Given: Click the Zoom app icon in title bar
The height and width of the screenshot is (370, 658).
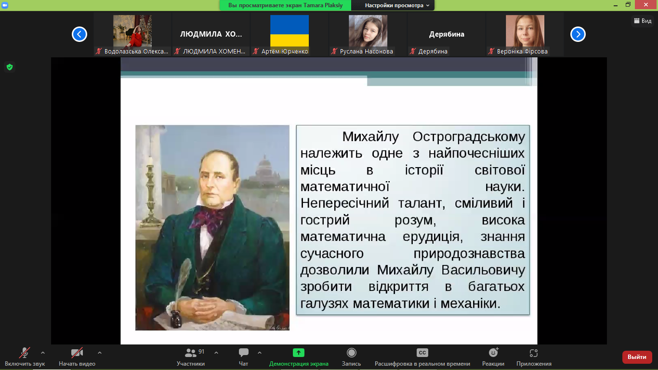Looking at the screenshot, I should click(x=5, y=5).
